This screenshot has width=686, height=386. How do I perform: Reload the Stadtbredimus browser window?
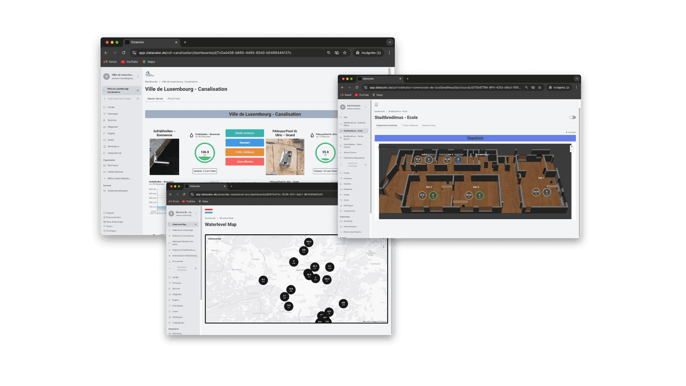pos(357,88)
